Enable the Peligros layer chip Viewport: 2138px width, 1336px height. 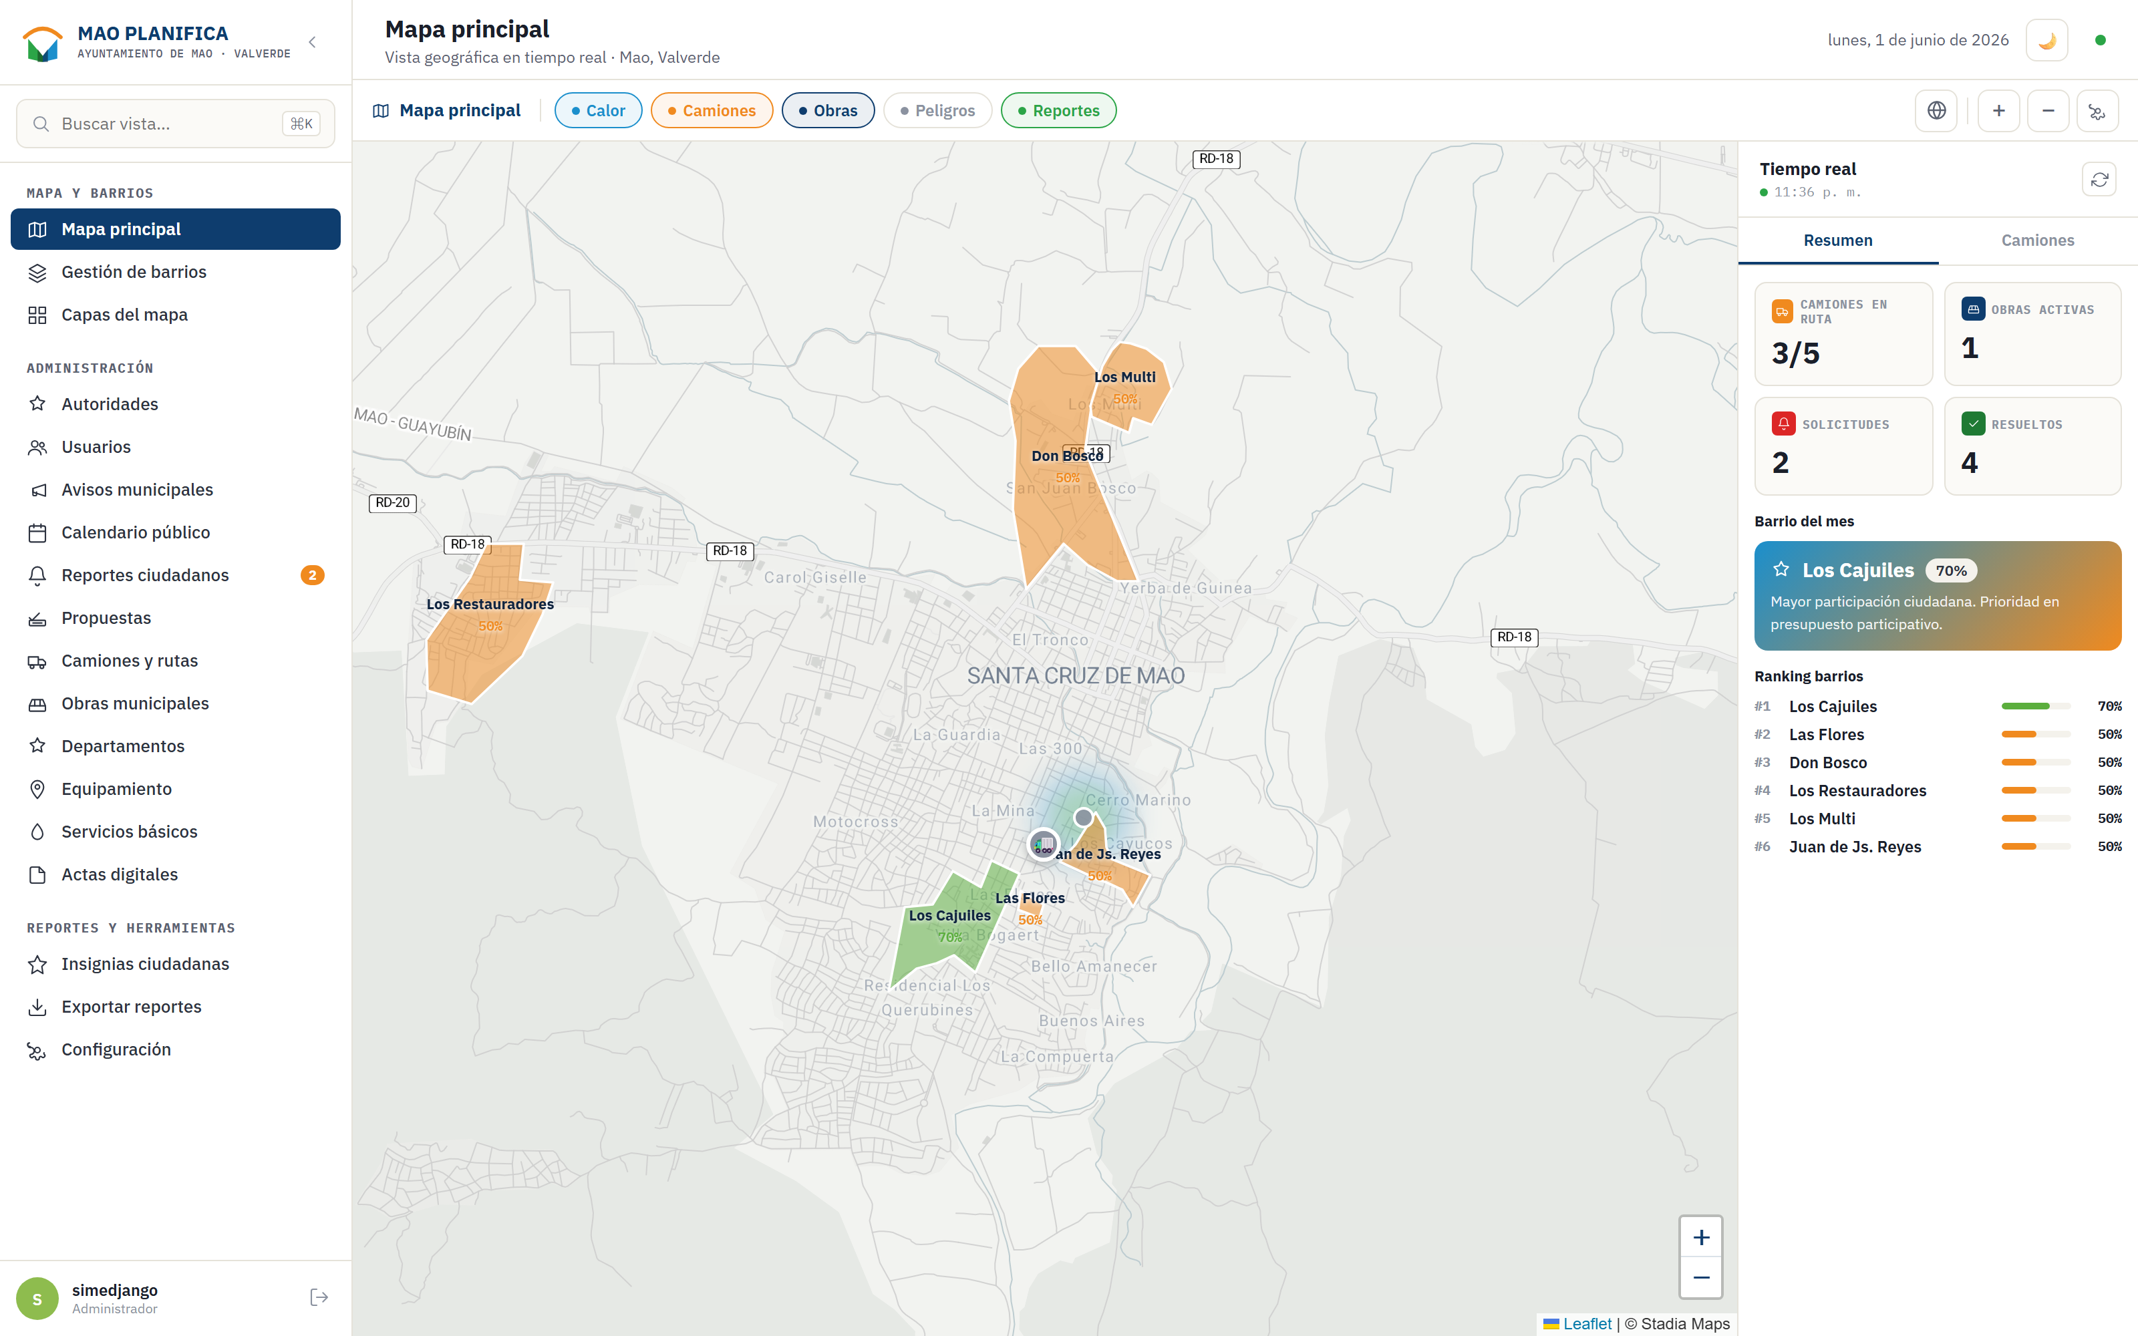coord(937,110)
